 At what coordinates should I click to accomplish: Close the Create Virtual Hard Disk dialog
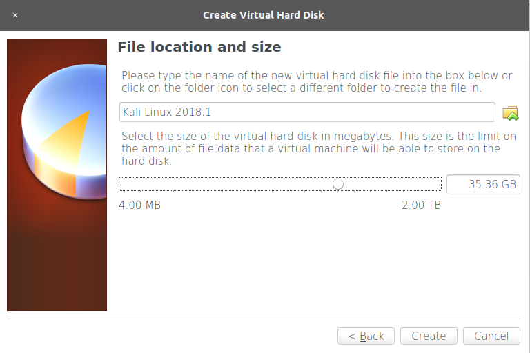(15, 15)
